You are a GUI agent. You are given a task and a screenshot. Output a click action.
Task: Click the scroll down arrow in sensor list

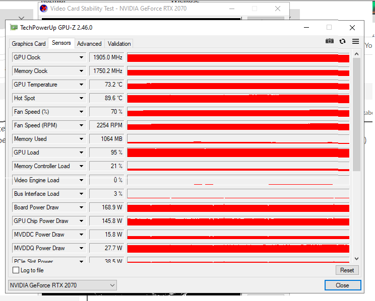[x=356, y=259]
